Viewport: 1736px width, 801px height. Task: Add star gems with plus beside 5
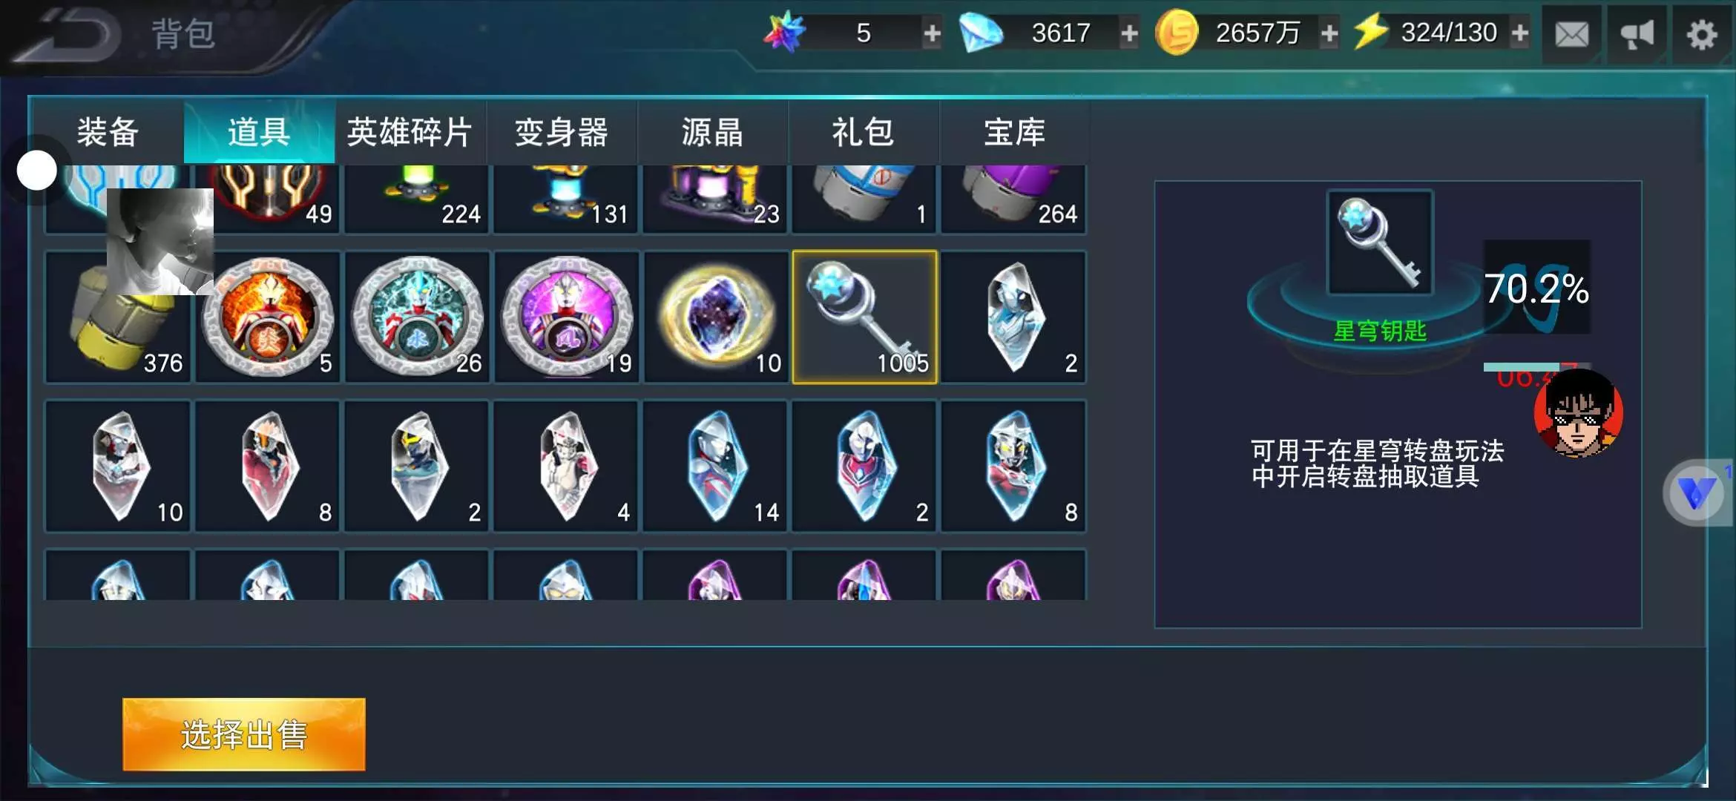[x=932, y=33]
